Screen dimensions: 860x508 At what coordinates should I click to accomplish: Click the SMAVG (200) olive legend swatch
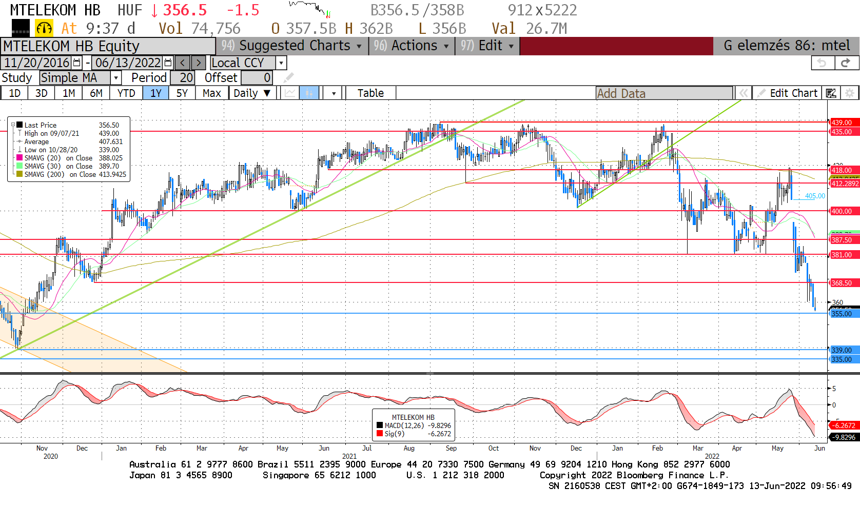pyautogui.click(x=19, y=174)
